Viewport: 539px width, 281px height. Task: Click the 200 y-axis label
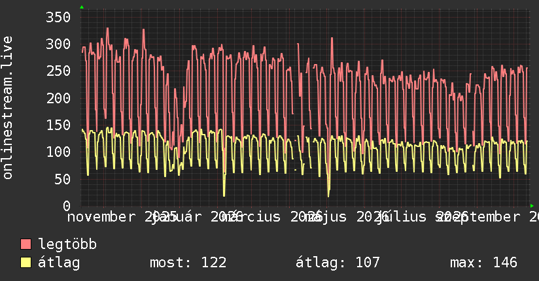click(58, 98)
